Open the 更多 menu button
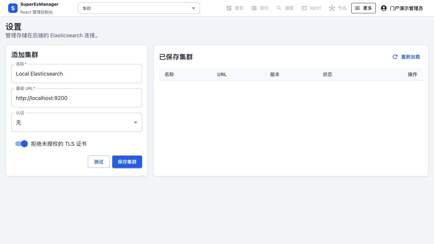This screenshot has height=244, width=434. pos(363,8)
